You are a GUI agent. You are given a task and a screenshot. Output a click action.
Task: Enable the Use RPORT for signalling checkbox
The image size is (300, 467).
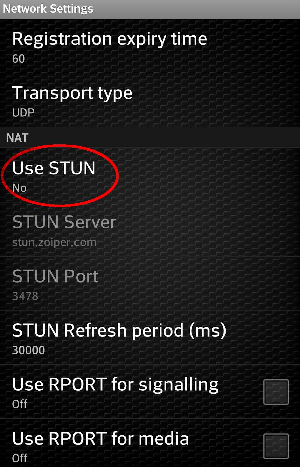pyautogui.click(x=276, y=392)
